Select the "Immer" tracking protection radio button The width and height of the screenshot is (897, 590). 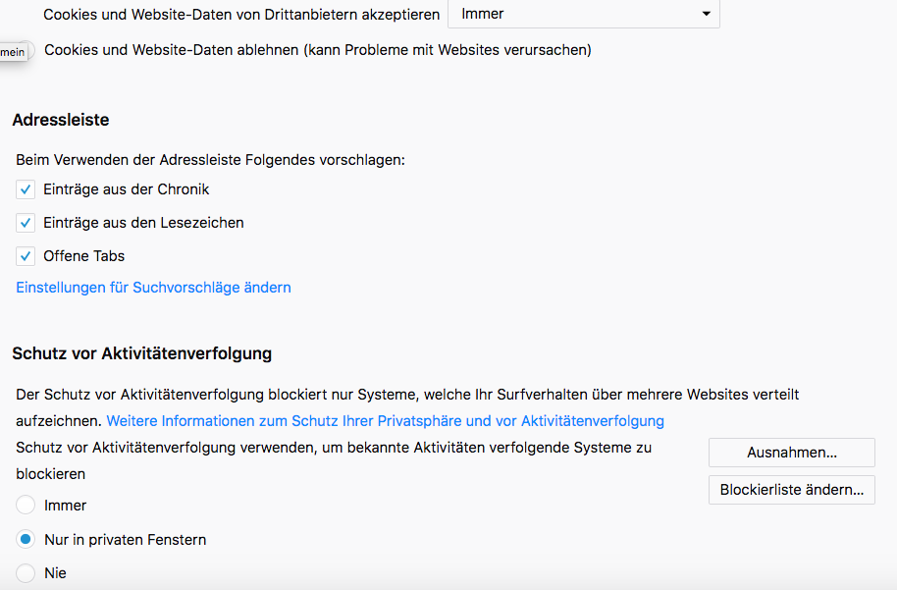[x=26, y=506]
